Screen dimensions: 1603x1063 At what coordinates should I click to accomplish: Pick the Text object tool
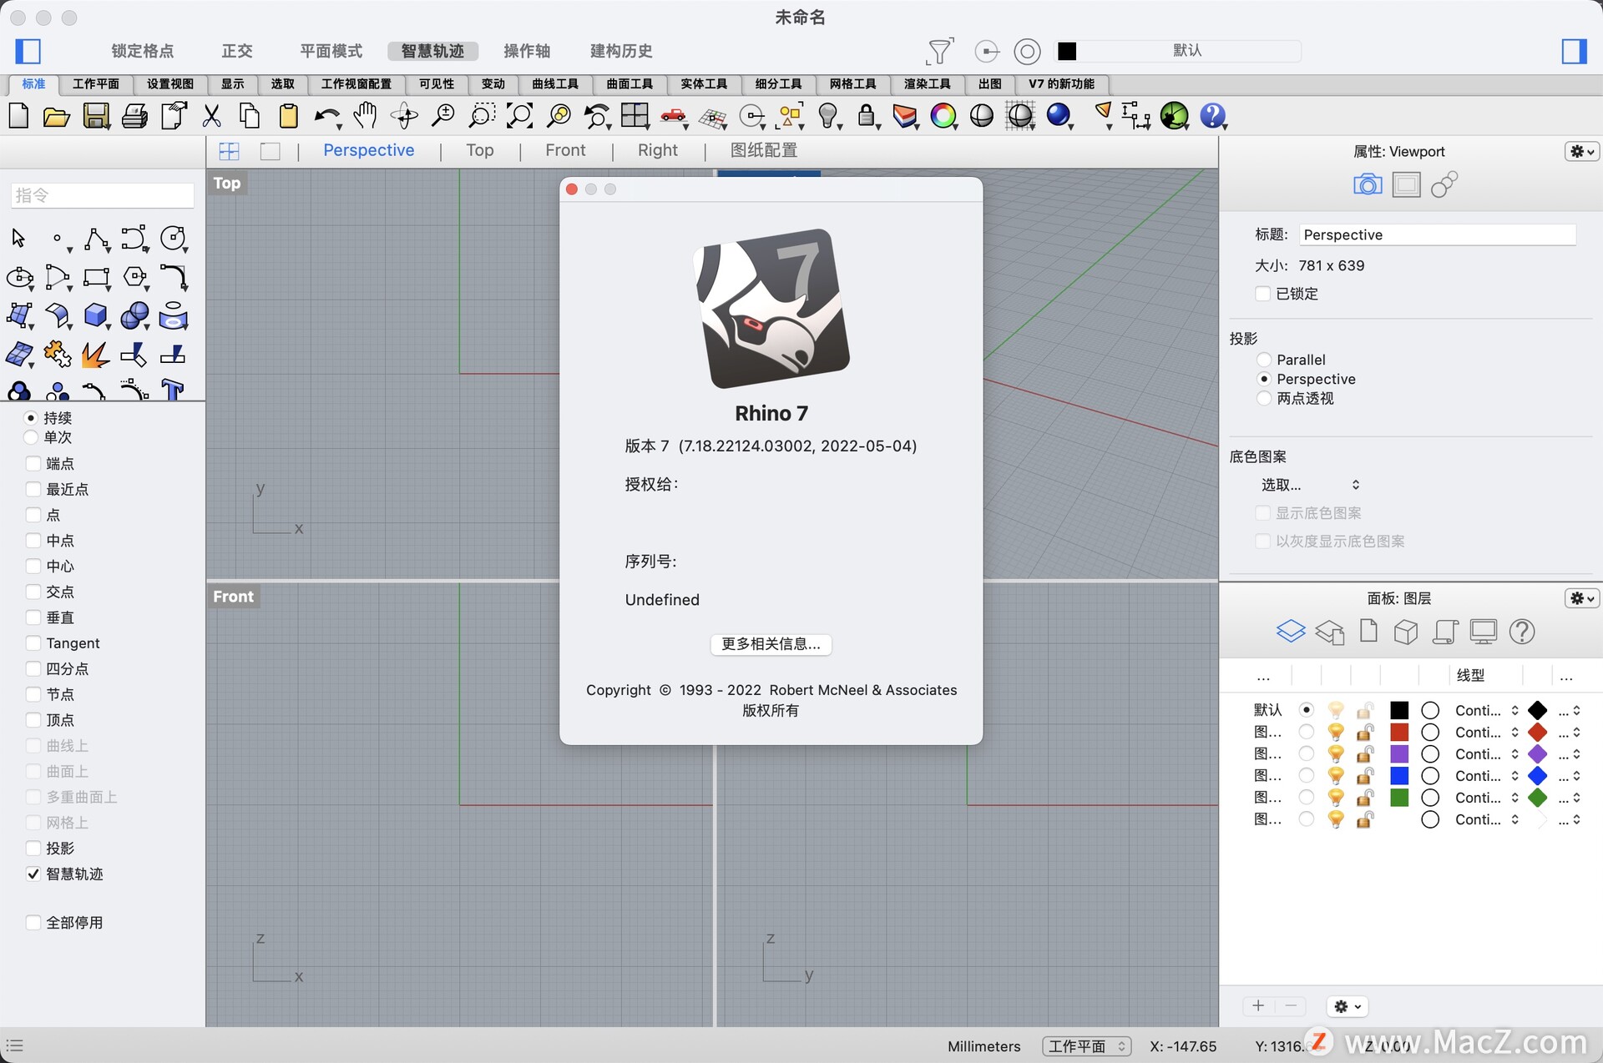173,390
